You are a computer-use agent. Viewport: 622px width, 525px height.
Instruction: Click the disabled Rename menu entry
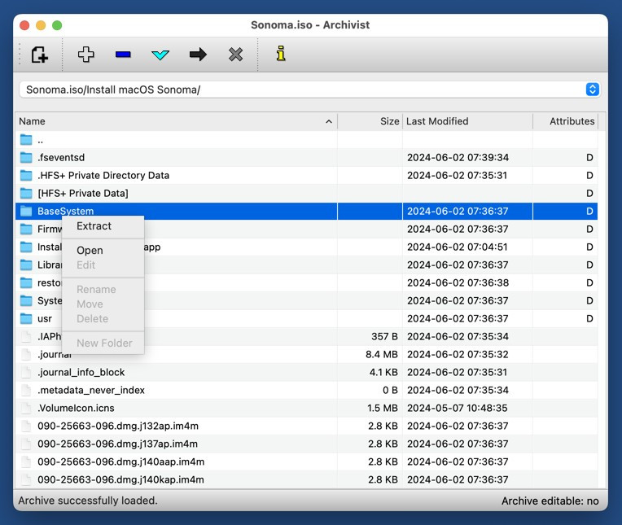[x=103, y=290]
